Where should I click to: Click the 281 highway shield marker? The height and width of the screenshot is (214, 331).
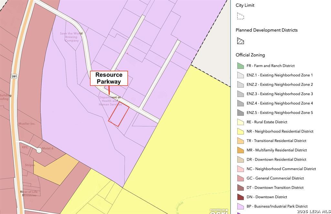(x=14, y=77)
